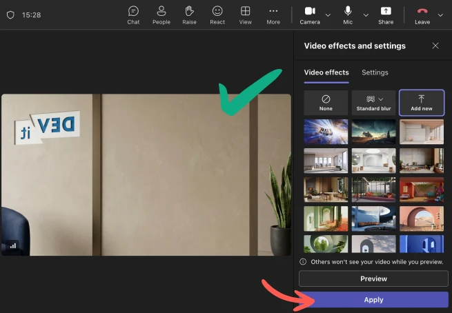This screenshot has width=452, height=313.
Task: Apply the selected background
Action: (373, 300)
